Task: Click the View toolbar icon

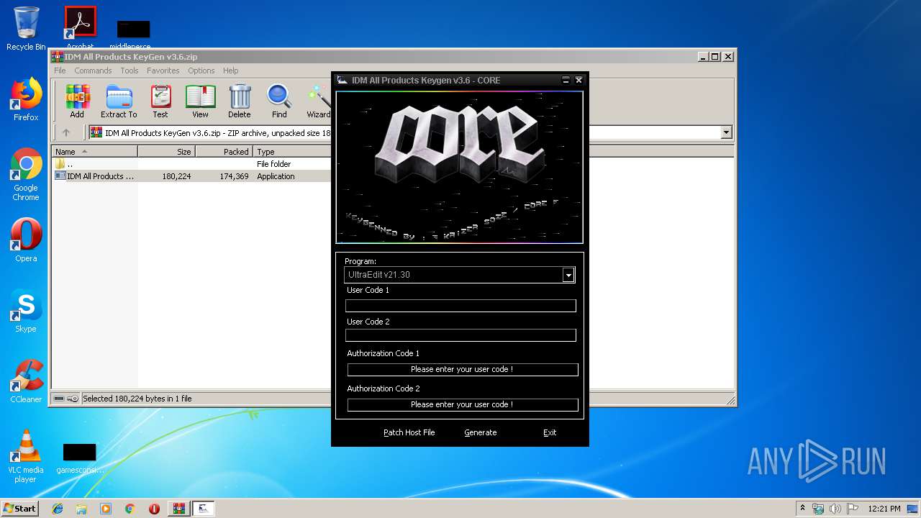Action: click(x=200, y=101)
